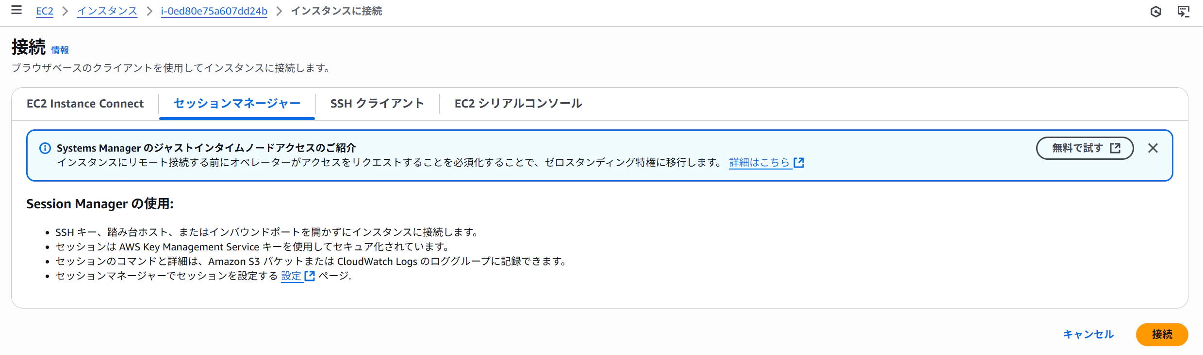This screenshot has height=355, width=1203.
Task: Open the hamburger navigation menu
Action: click(16, 10)
